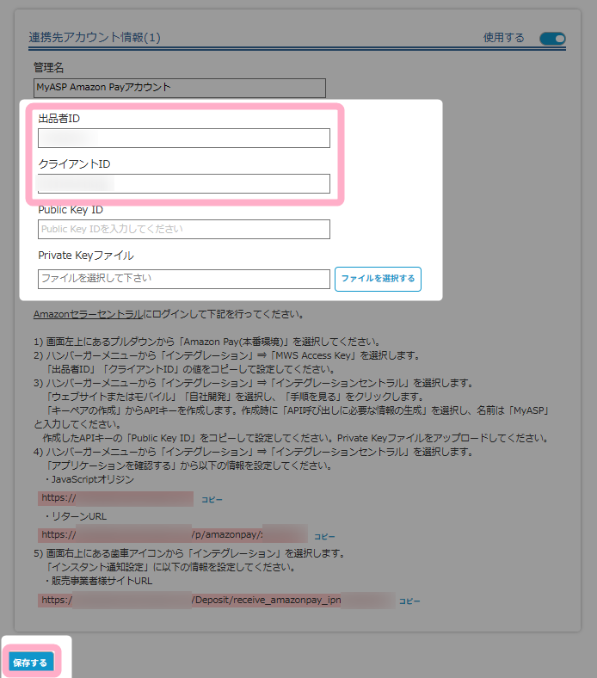The width and height of the screenshot is (597, 678).
Task: Click the 連携先アカウント情報(1) section header
Action: pos(95,38)
